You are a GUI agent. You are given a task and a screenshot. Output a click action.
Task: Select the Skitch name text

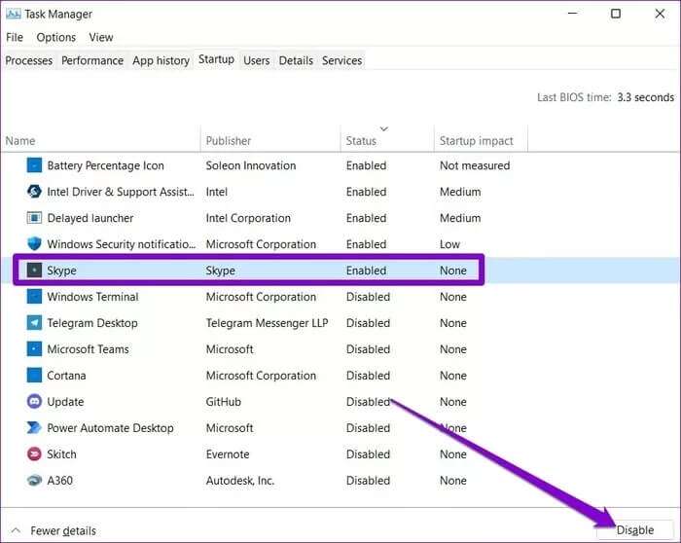(61, 453)
